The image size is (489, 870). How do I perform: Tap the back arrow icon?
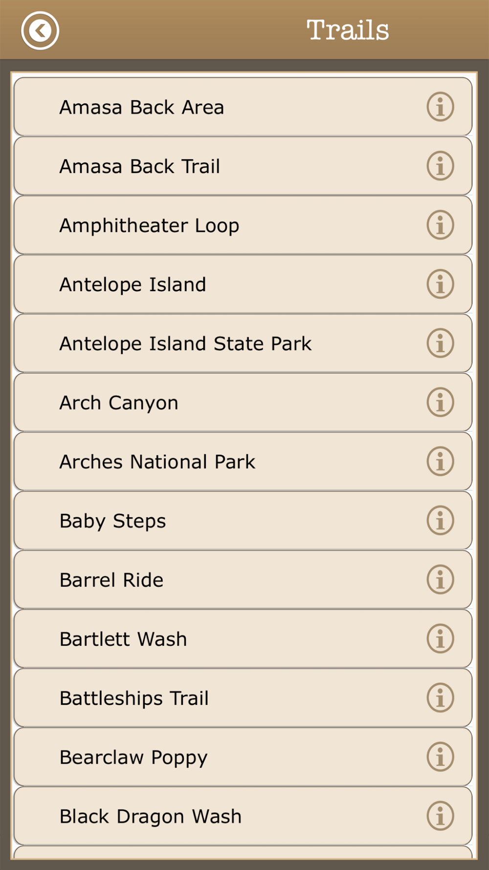[40, 30]
